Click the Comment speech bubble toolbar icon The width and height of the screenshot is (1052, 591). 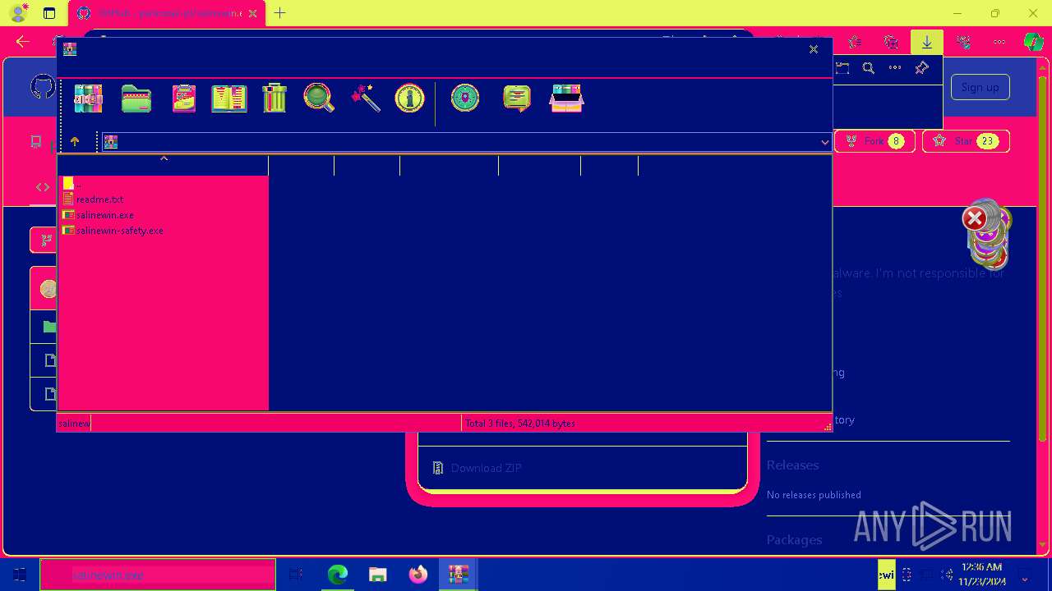coord(517,98)
